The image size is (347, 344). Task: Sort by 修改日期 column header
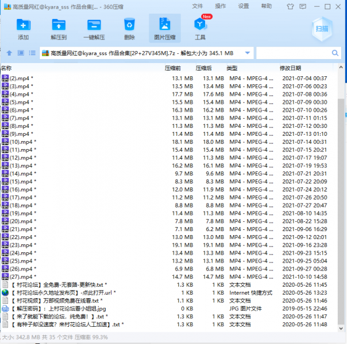pos(290,68)
